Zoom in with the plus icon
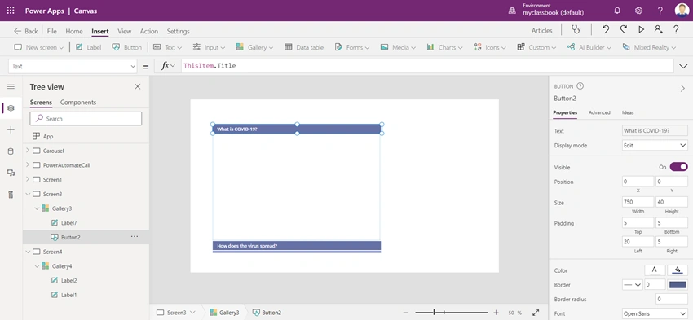This screenshot has height=320, width=693. pyautogui.click(x=496, y=313)
